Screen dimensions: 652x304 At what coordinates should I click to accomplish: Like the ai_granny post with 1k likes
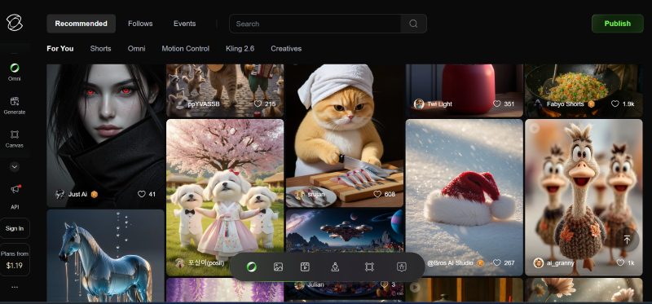click(x=620, y=262)
